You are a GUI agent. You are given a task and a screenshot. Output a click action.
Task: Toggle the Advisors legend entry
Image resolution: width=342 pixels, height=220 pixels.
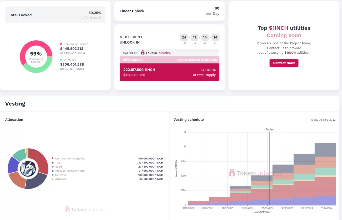point(61,179)
